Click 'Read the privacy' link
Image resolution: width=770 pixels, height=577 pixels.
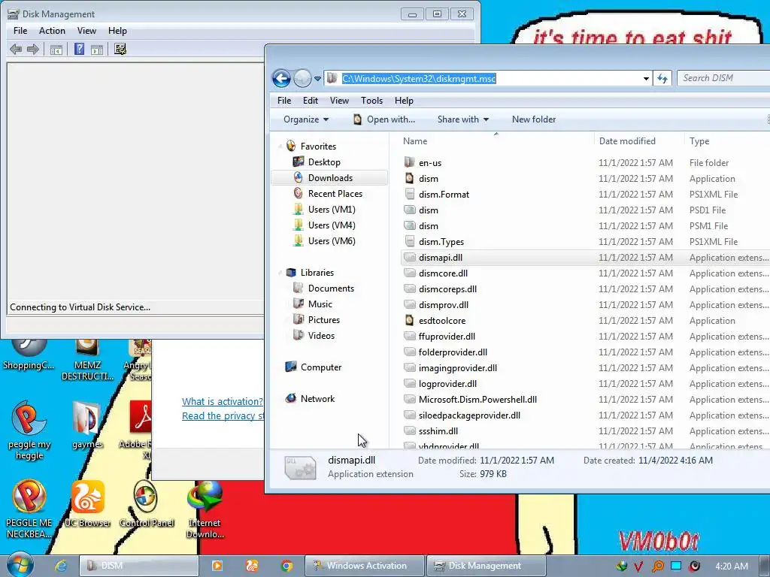click(223, 415)
